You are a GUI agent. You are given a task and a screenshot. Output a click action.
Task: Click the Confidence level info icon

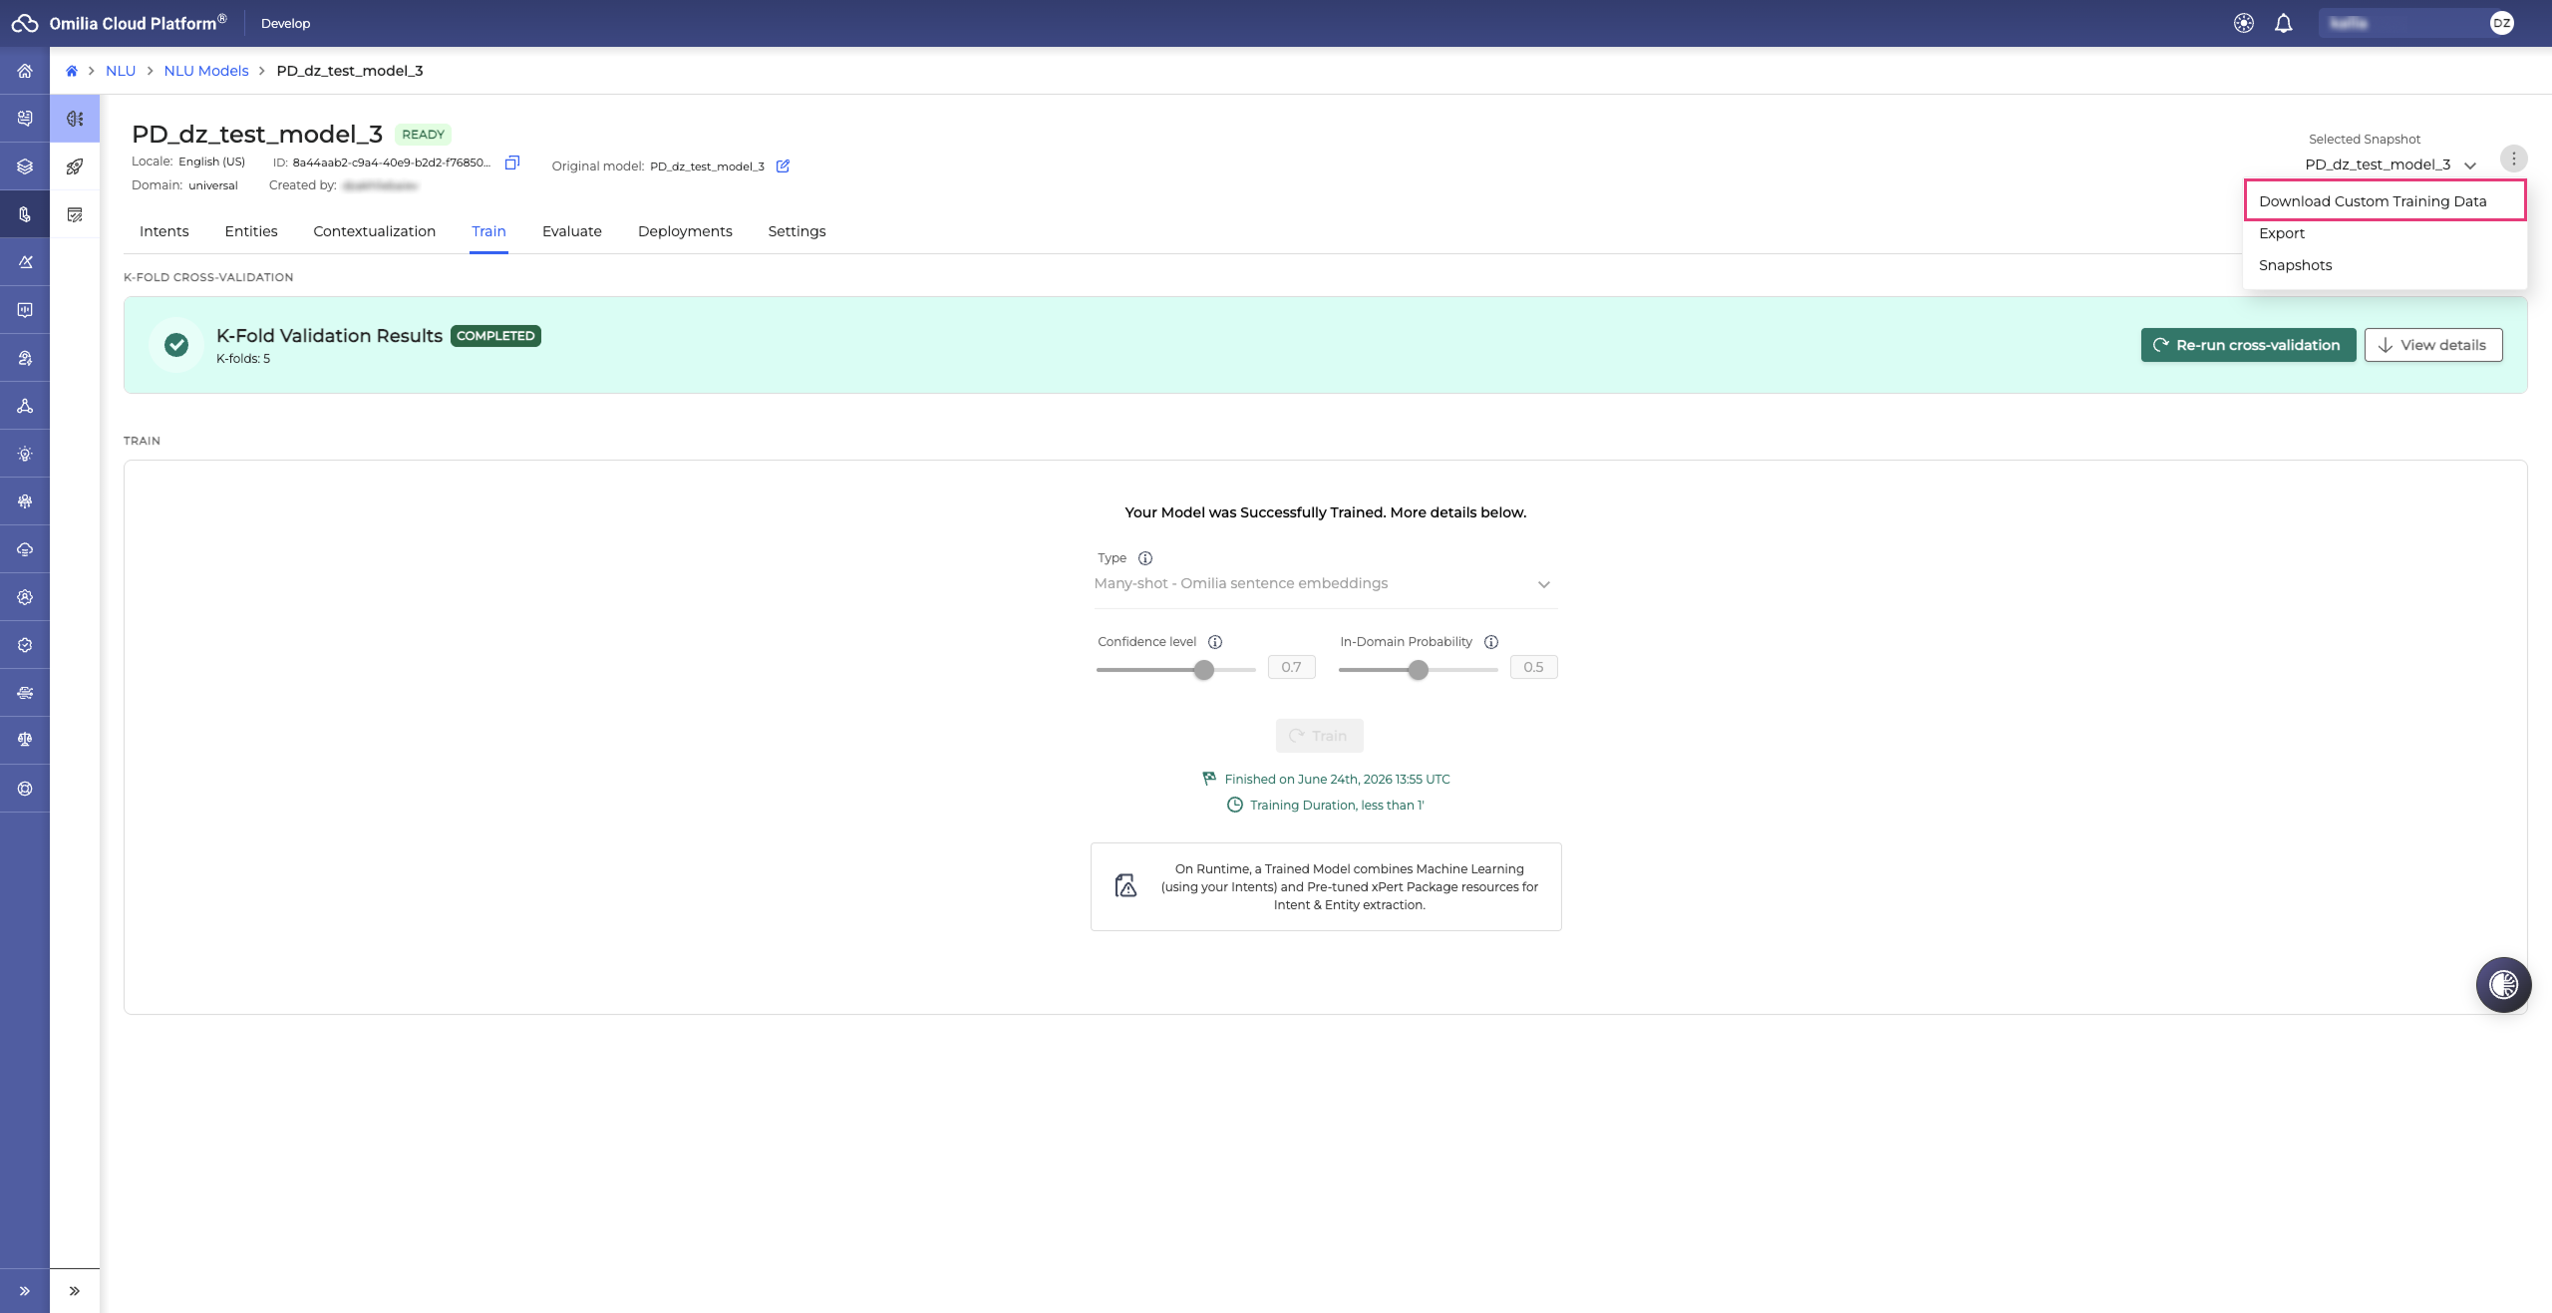(1215, 642)
